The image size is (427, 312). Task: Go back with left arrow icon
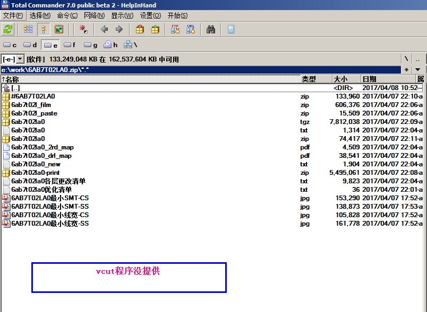point(104,29)
